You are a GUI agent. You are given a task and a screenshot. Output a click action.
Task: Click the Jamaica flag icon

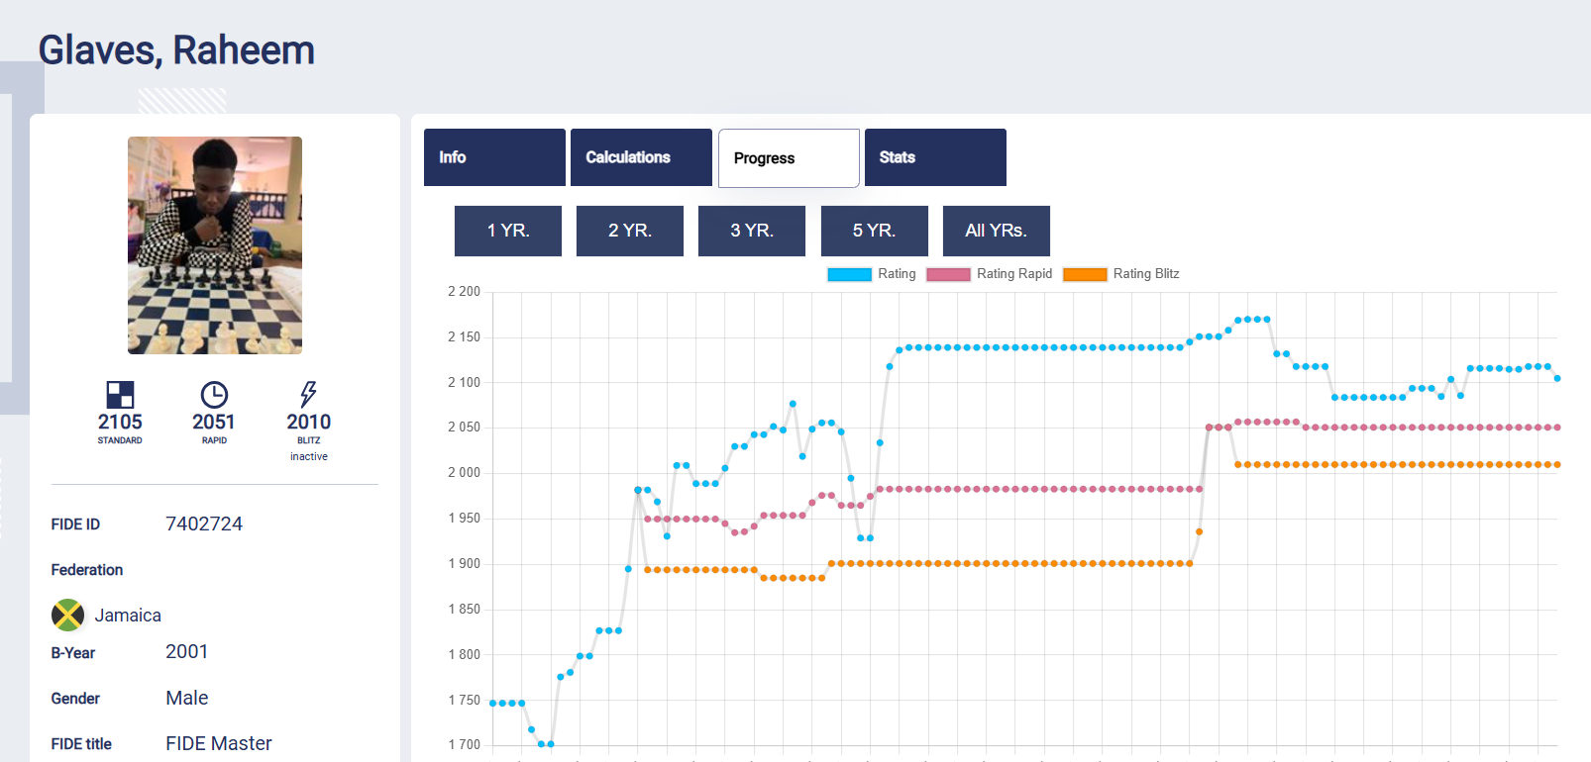coord(67,615)
